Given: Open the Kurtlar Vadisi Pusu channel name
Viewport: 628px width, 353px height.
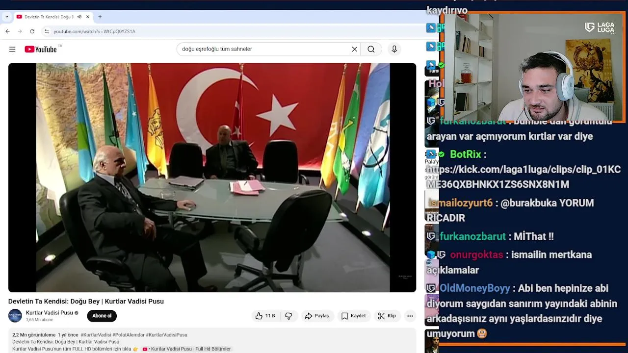Looking at the screenshot, I should 49,313.
